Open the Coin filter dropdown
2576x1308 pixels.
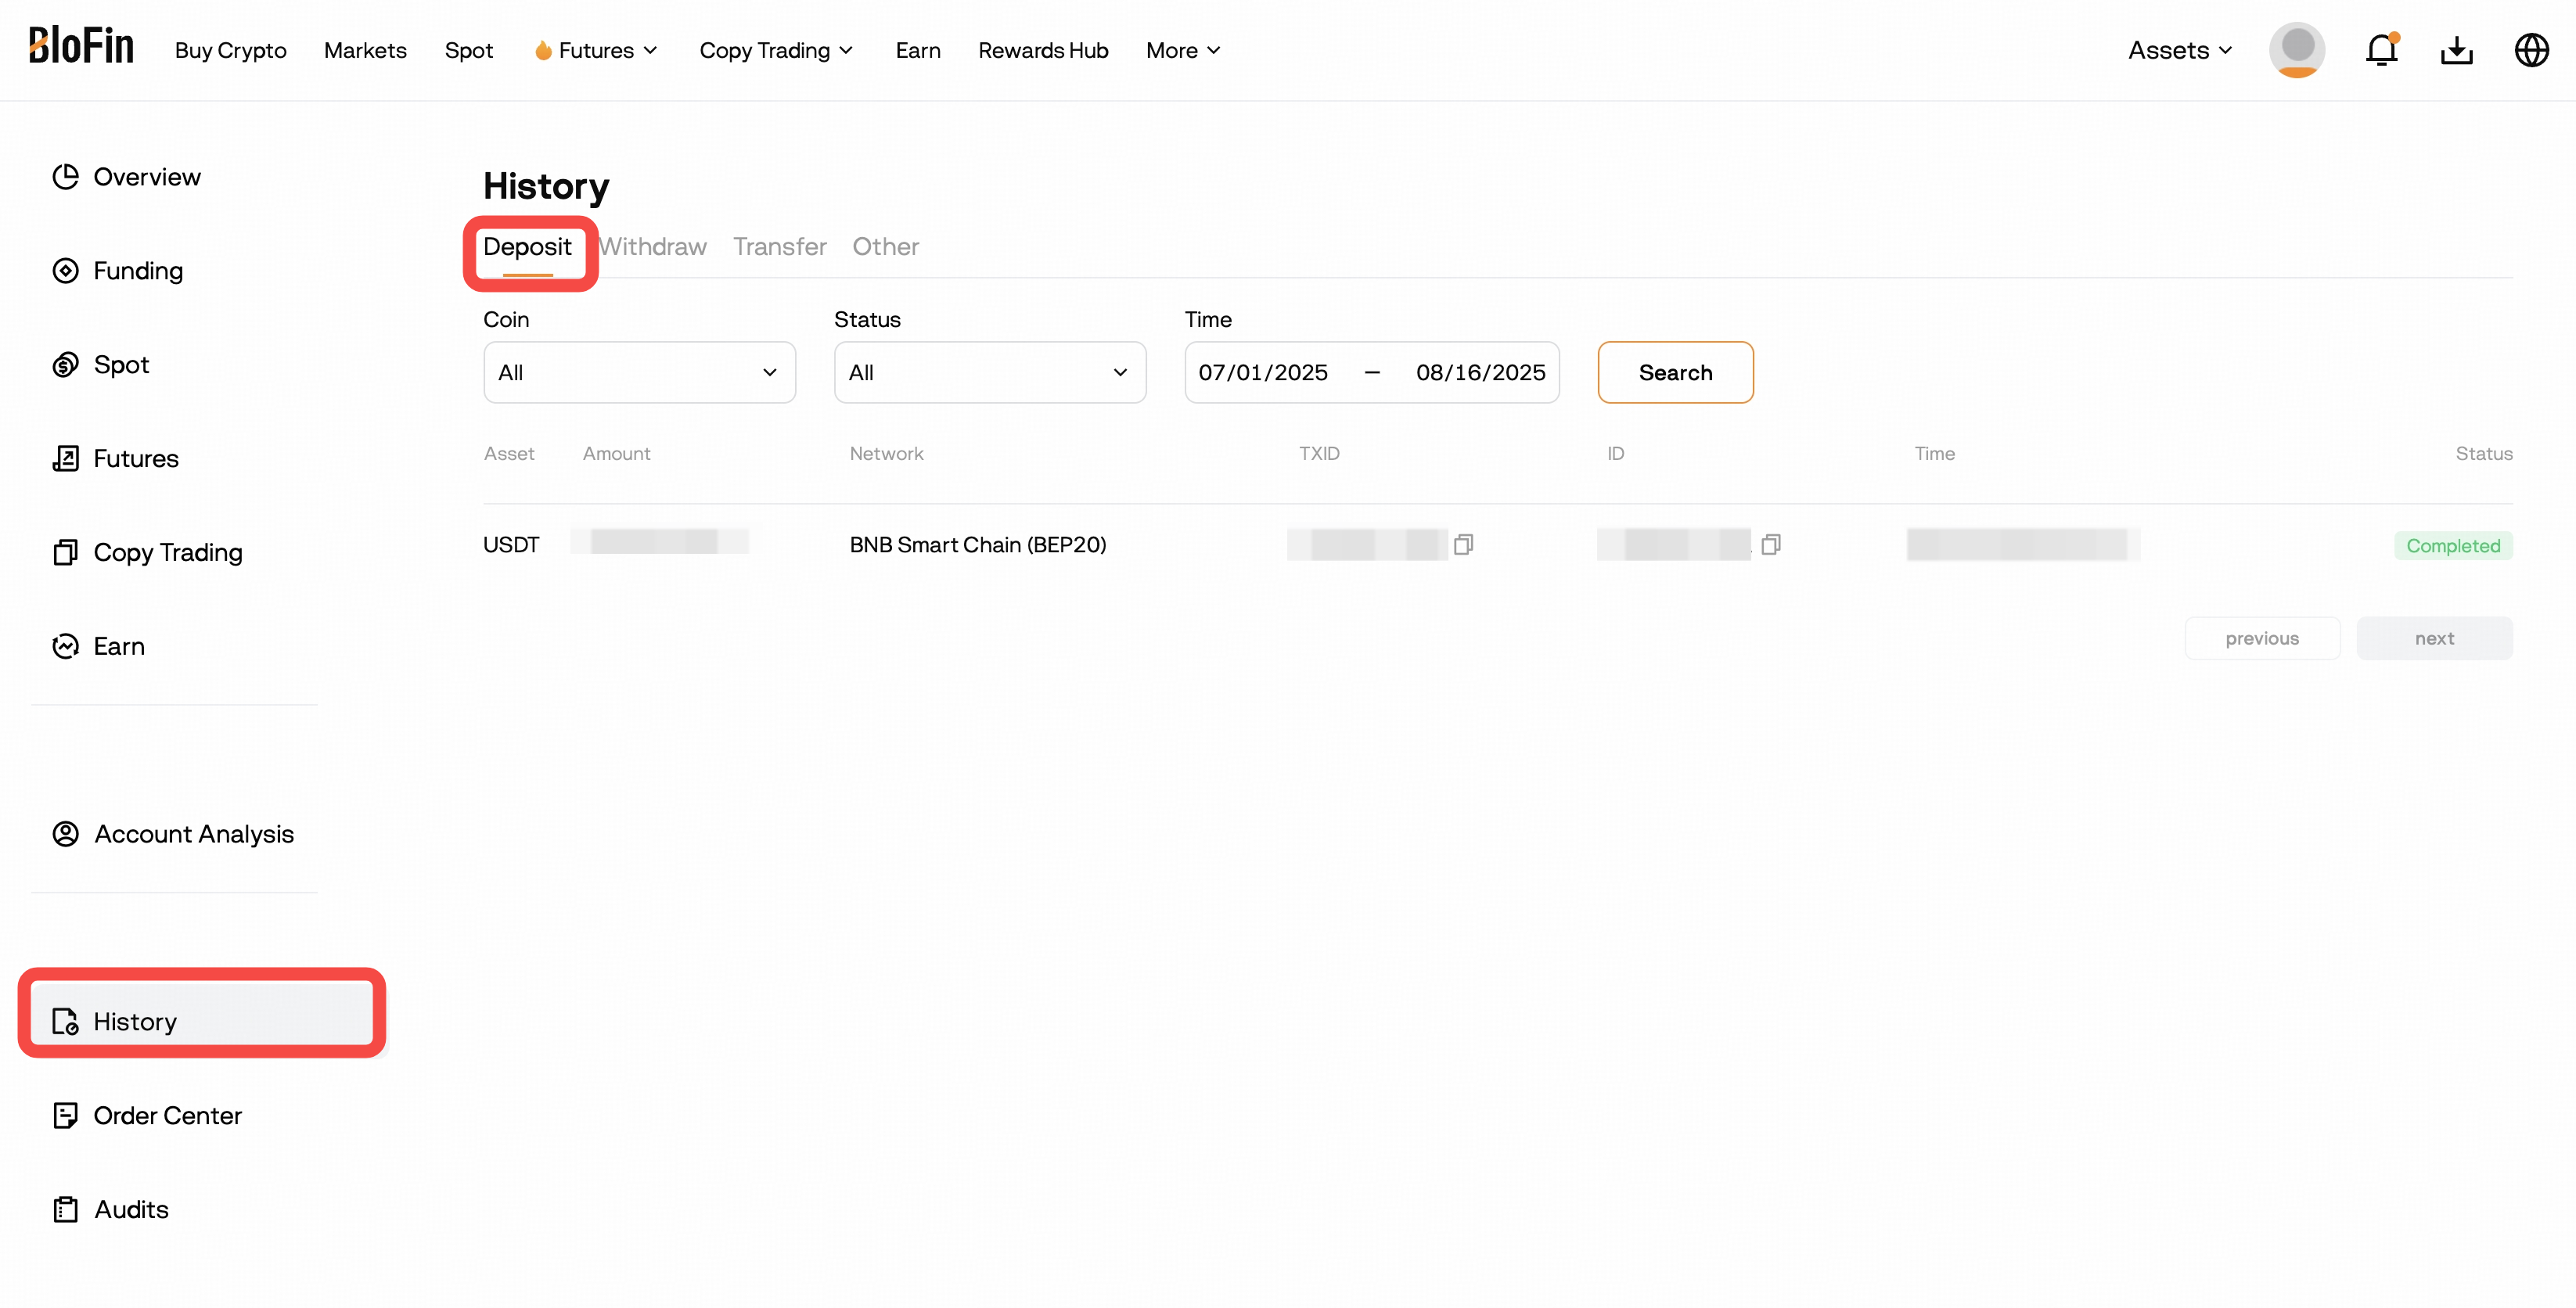(x=639, y=372)
